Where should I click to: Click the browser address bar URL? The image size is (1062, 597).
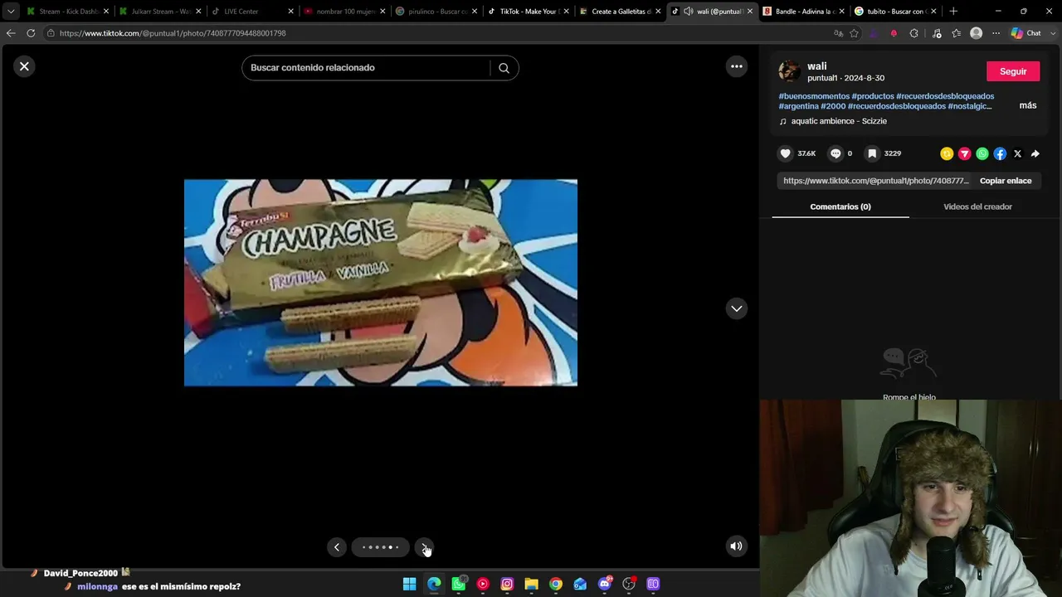point(173,33)
